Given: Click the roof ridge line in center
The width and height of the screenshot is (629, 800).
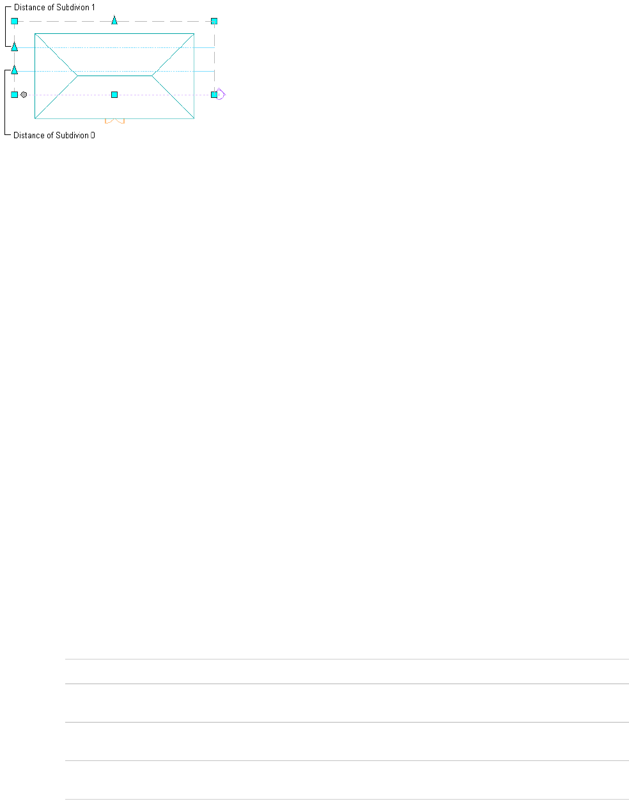Looking at the screenshot, I should pyautogui.click(x=114, y=76).
